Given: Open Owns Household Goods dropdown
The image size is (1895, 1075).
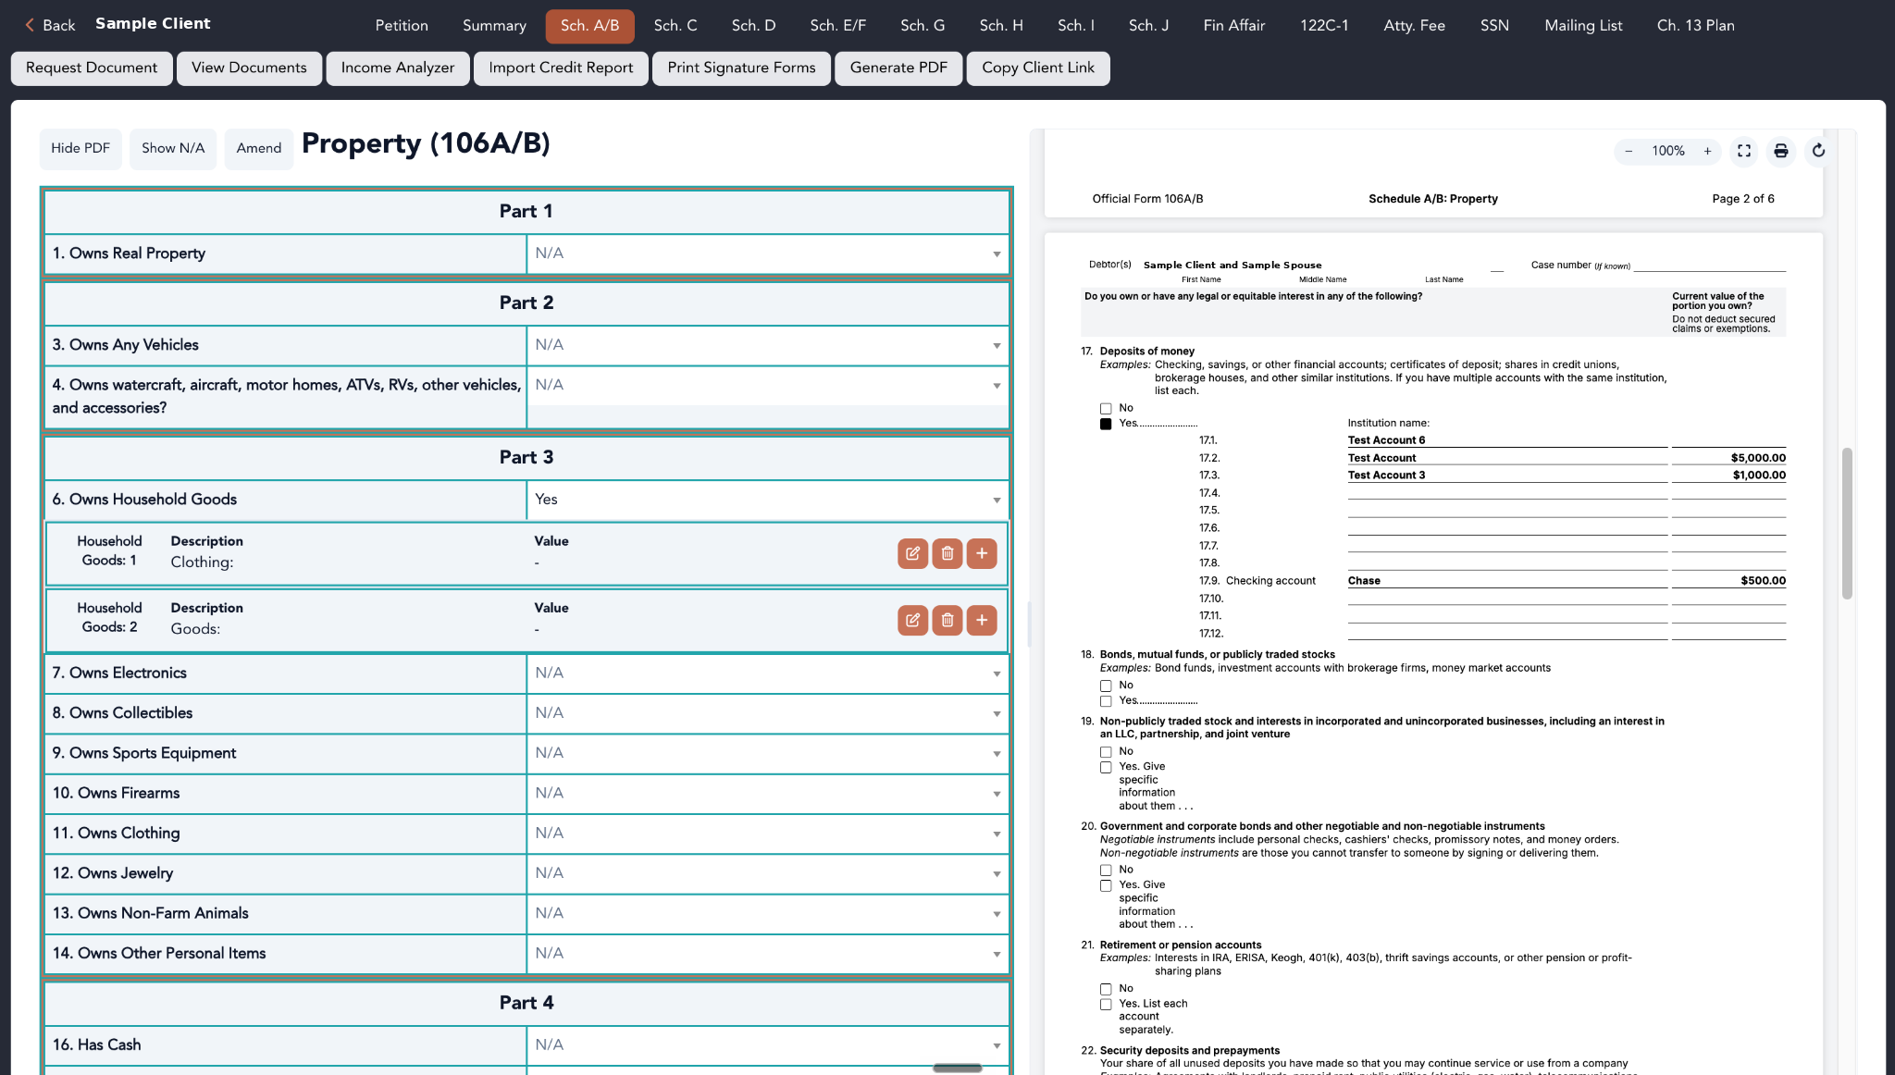Looking at the screenshot, I should (x=767, y=500).
